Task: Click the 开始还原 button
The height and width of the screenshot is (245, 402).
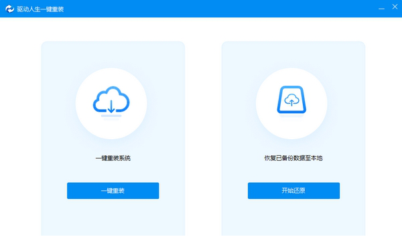Action: (x=294, y=191)
